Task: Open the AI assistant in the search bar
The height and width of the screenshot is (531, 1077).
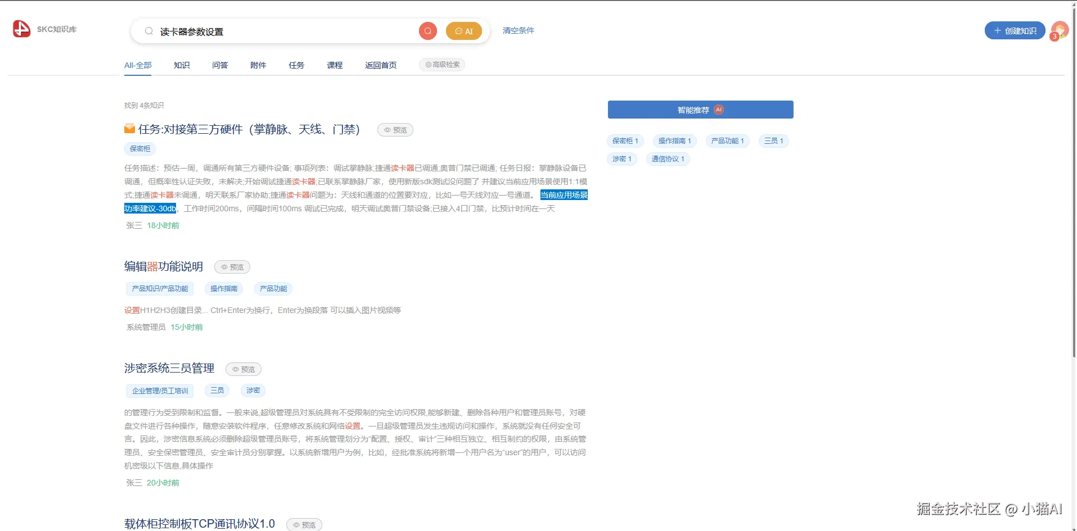Action: click(x=464, y=31)
